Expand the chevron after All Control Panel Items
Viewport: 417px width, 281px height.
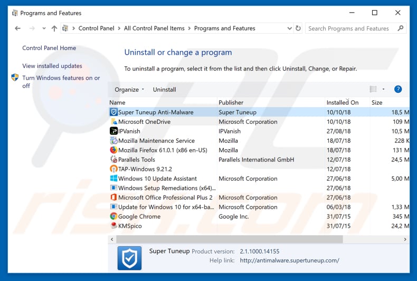click(189, 28)
